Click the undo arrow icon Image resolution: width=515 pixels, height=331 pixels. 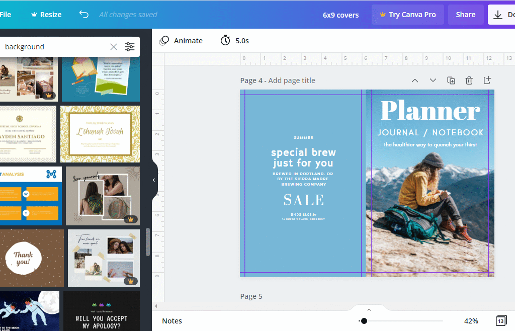(84, 15)
